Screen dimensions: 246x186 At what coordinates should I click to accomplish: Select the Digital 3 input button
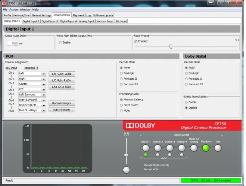click(x=169, y=148)
